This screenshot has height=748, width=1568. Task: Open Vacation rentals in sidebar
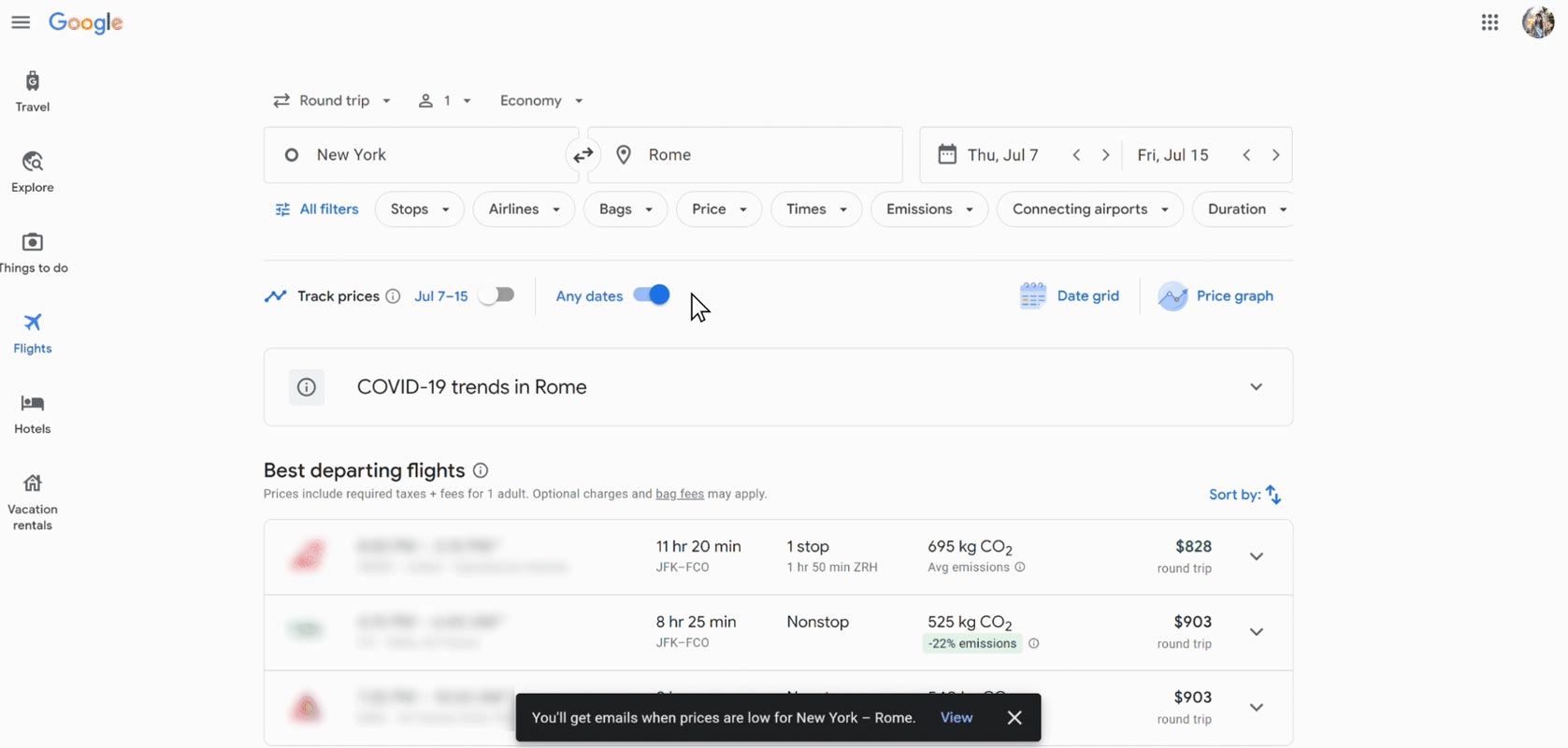(x=33, y=502)
